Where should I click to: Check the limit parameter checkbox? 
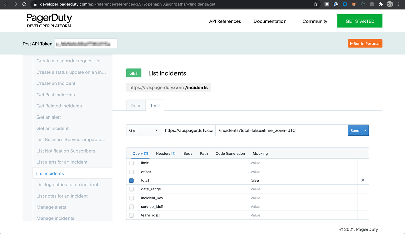[x=131, y=163]
